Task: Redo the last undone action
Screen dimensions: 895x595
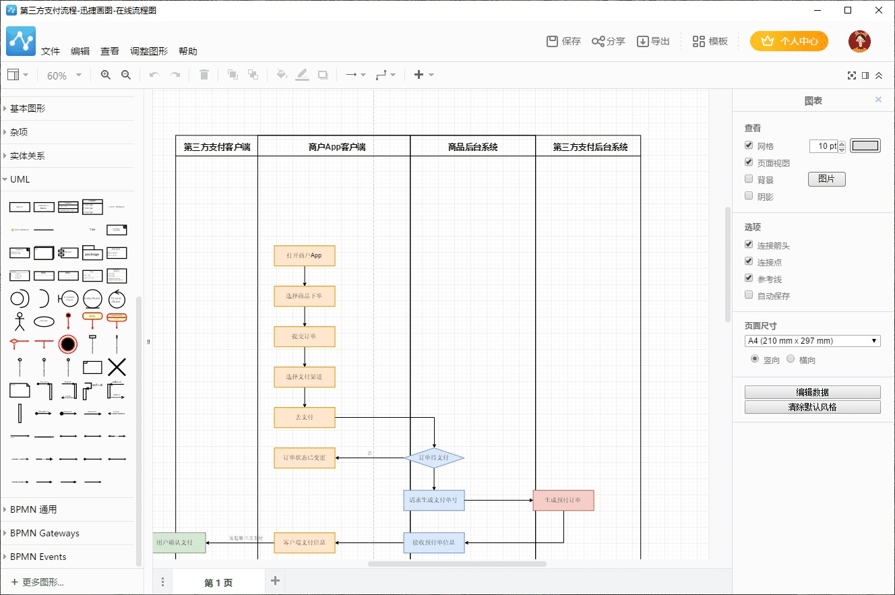Action: click(x=175, y=75)
